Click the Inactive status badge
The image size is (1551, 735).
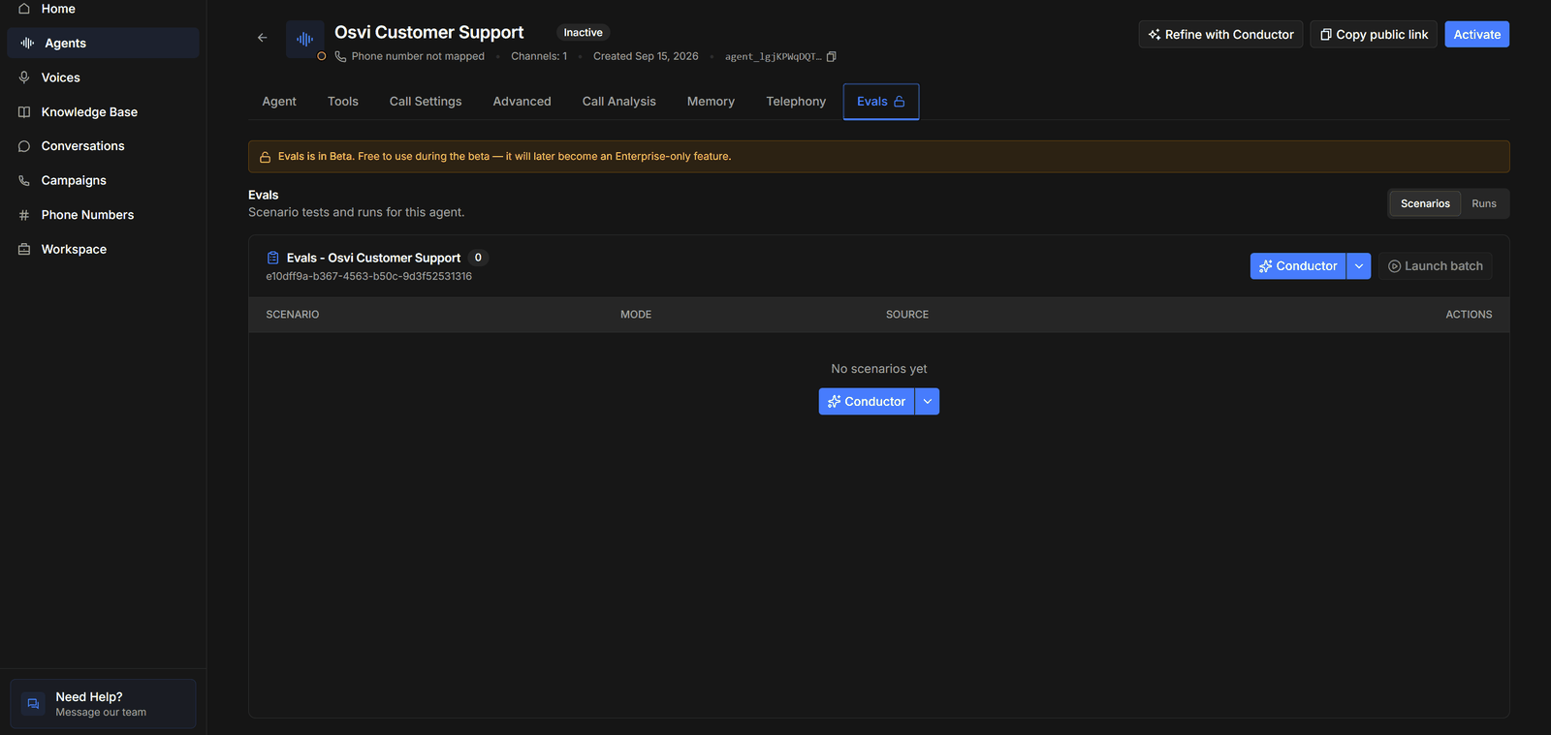pyautogui.click(x=584, y=33)
